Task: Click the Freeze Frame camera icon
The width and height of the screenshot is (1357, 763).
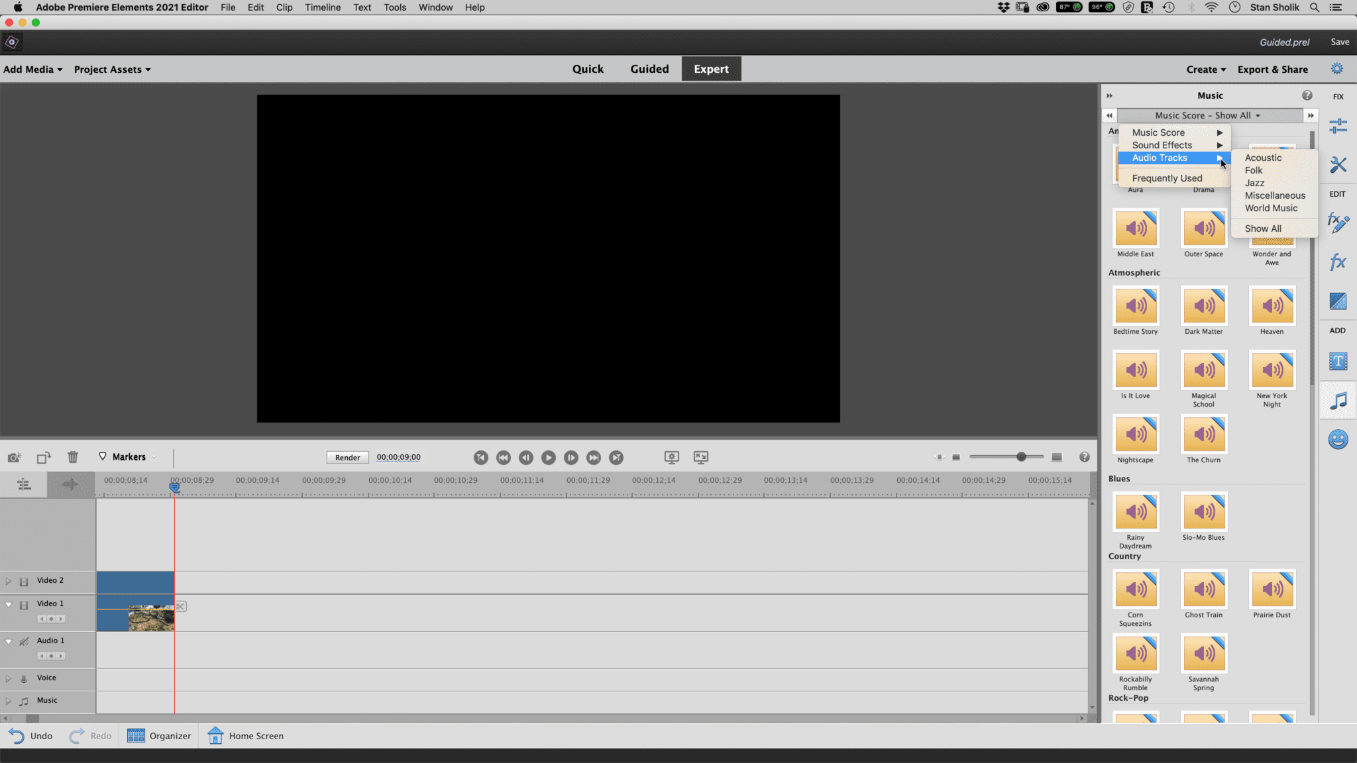Action: 15,457
